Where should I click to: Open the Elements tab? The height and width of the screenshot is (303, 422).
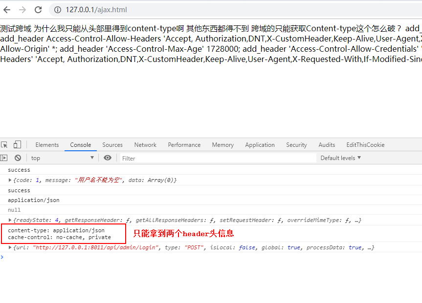click(x=47, y=145)
